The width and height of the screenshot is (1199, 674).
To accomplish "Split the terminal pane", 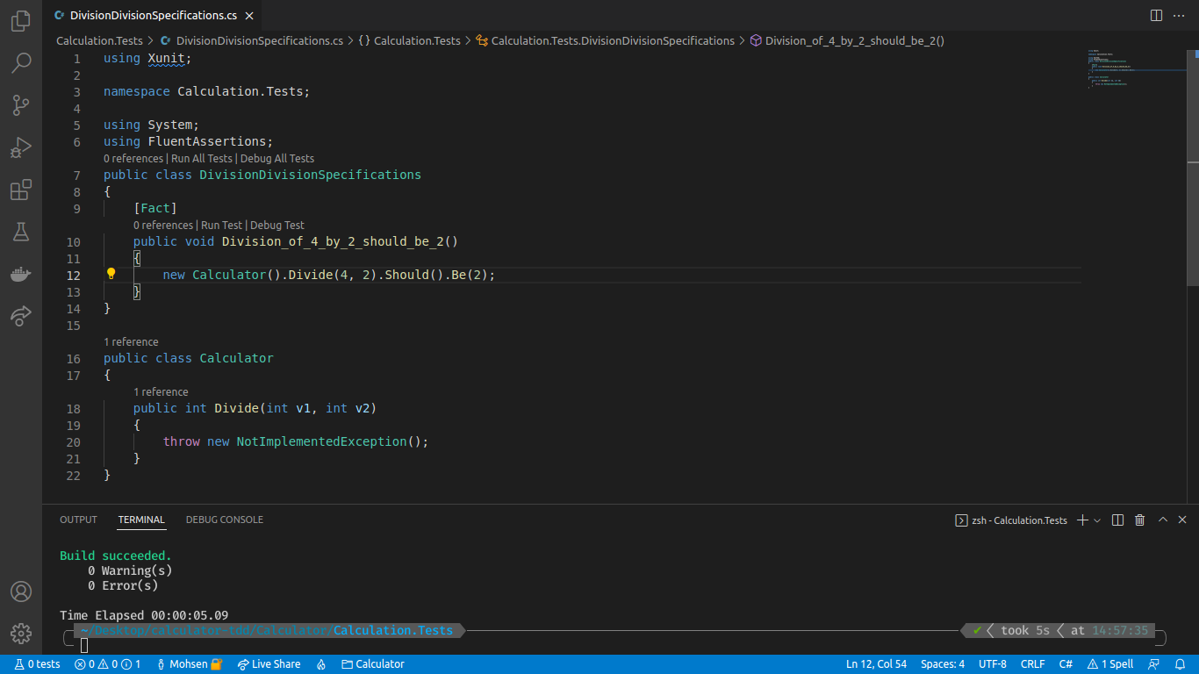I will pos(1117,520).
